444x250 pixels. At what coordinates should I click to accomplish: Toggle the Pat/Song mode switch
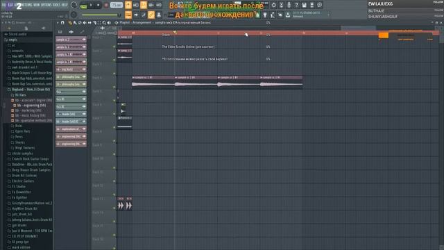point(83,5)
